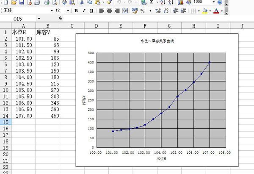Print the sheet with the printer icon

tap(47, 2)
